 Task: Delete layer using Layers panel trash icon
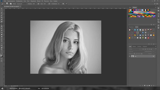click(154, 85)
